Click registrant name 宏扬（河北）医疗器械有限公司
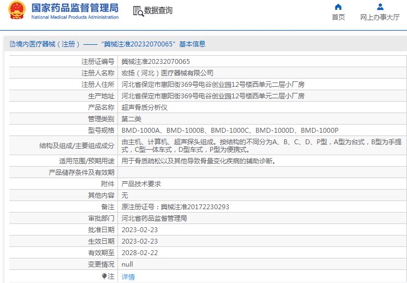 point(167,73)
